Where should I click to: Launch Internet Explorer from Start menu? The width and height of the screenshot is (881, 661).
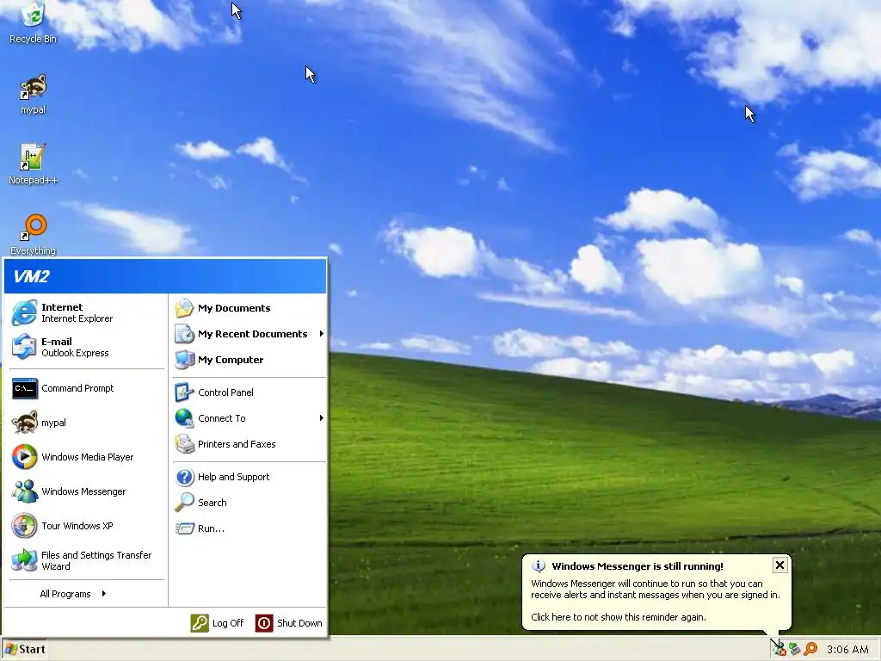(x=87, y=312)
